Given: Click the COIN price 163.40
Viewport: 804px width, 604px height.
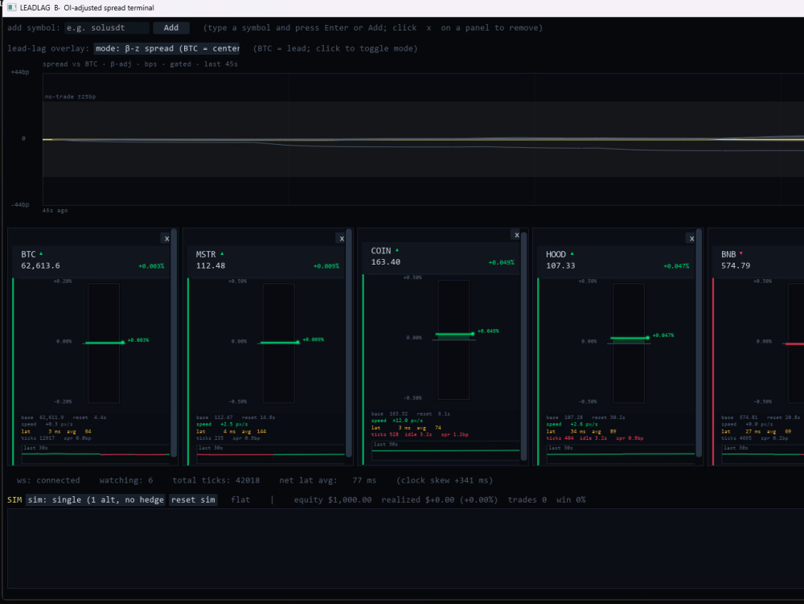Looking at the screenshot, I should tap(386, 262).
